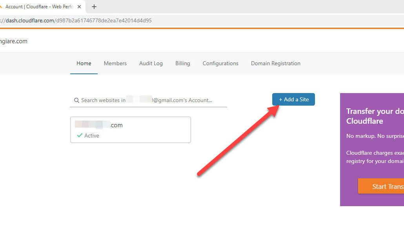Go to the Audit Log tab

click(151, 63)
